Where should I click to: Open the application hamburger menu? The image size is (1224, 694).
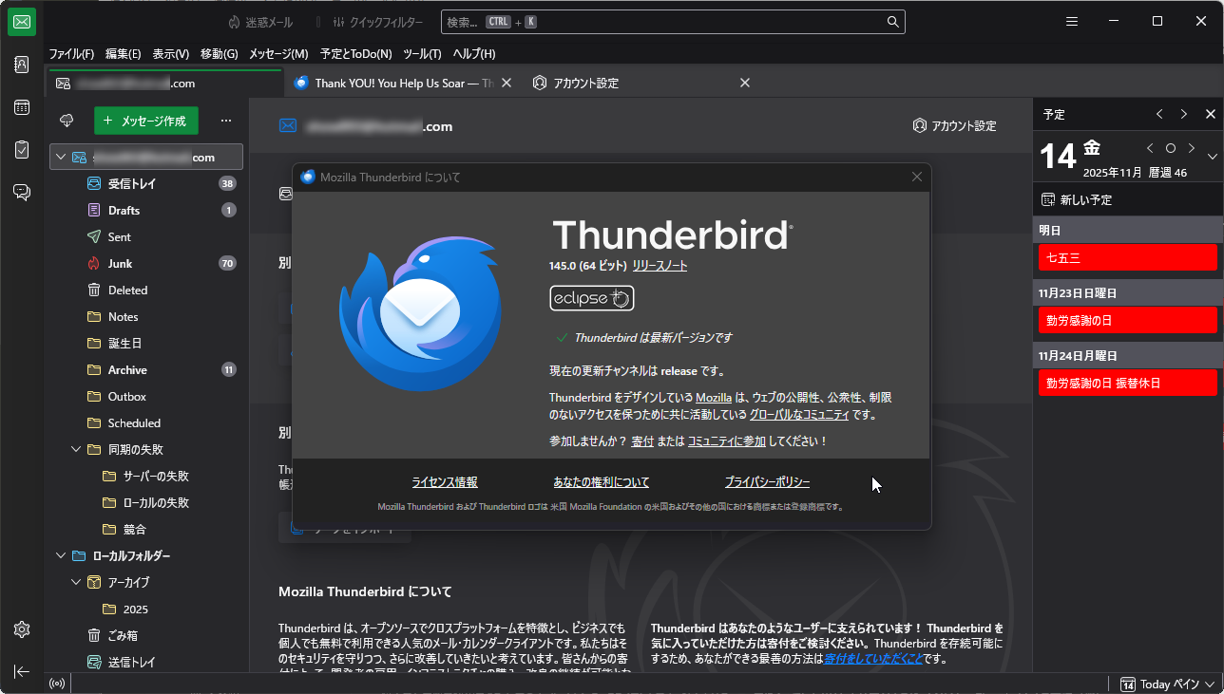pos(1071,21)
